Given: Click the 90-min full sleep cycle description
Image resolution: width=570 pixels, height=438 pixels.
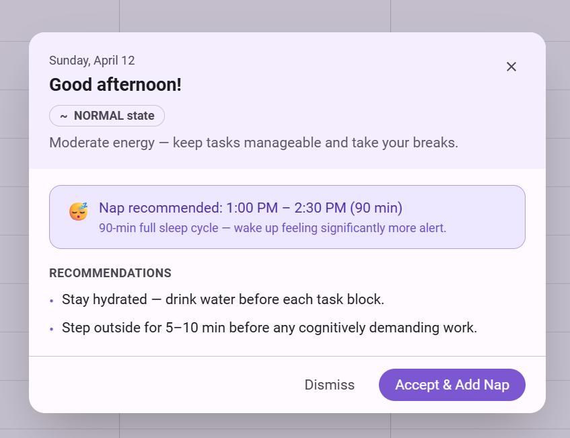Looking at the screenshot, I should point(273,228).
